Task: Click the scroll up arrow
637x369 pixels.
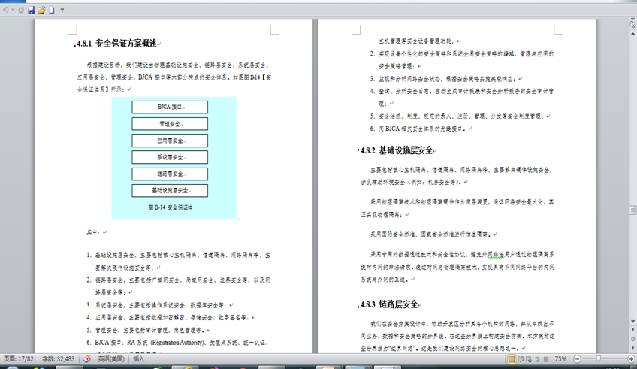Action: point(632,34)
